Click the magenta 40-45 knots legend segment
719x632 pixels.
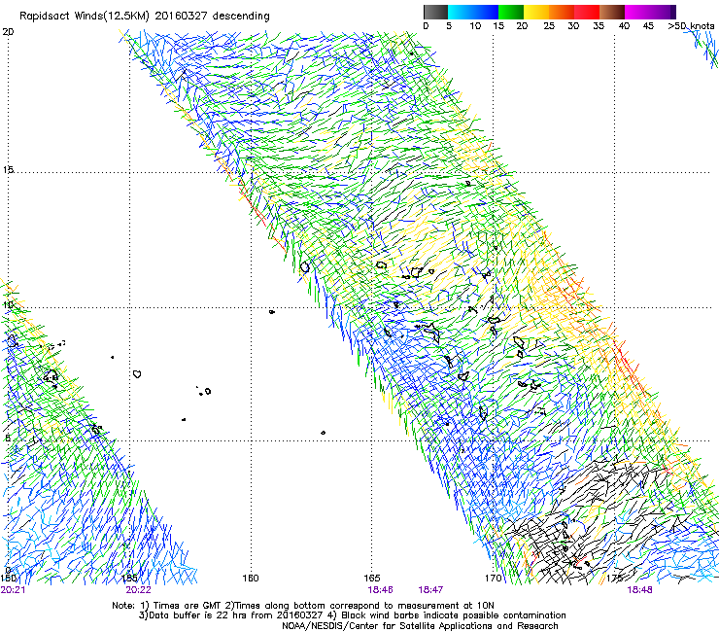point(637,12)
